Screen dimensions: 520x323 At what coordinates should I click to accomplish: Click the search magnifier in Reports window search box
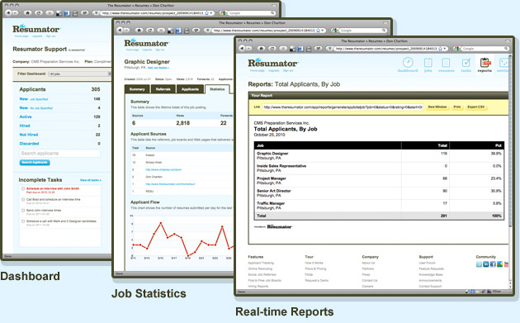(506, 49)
